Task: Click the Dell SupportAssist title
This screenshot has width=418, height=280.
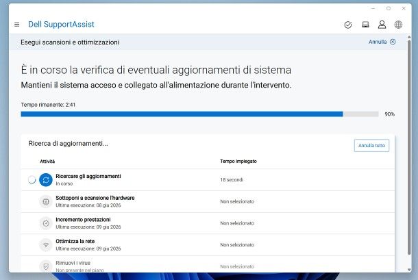Action: pos(61,24)
